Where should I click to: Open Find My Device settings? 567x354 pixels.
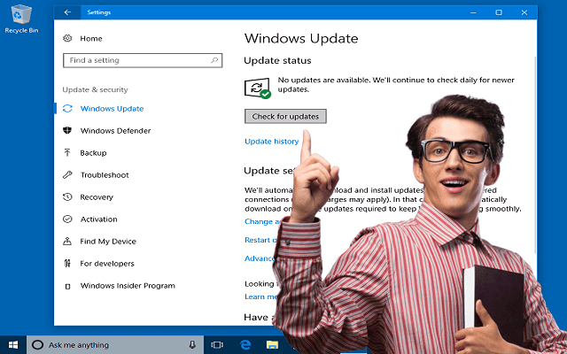point(108,242)
